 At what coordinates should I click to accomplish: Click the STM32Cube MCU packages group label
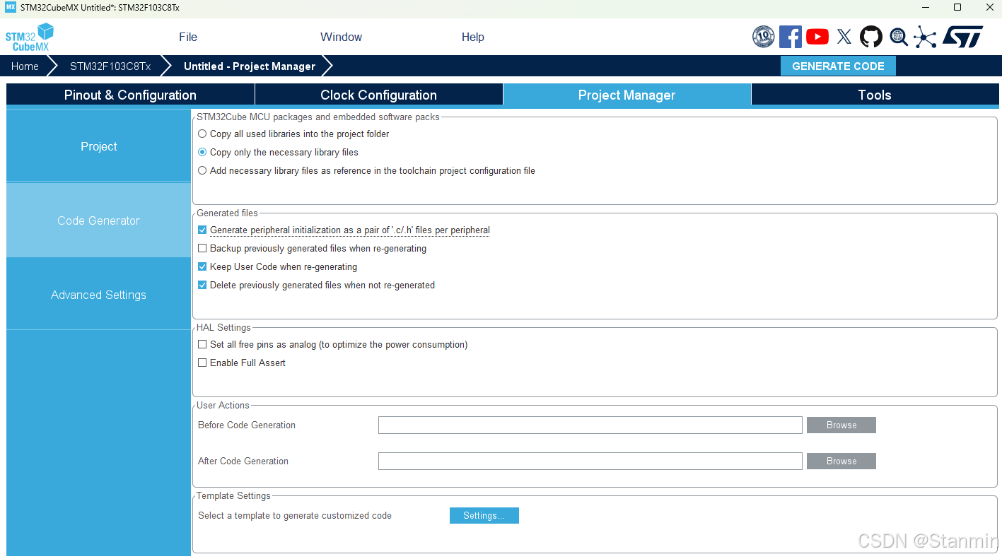pyautogui.click(x=318, y=117)
